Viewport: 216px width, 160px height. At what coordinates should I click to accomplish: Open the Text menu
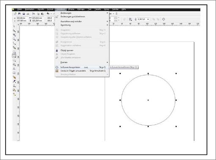pyautogui.click(x=89, y=9)
